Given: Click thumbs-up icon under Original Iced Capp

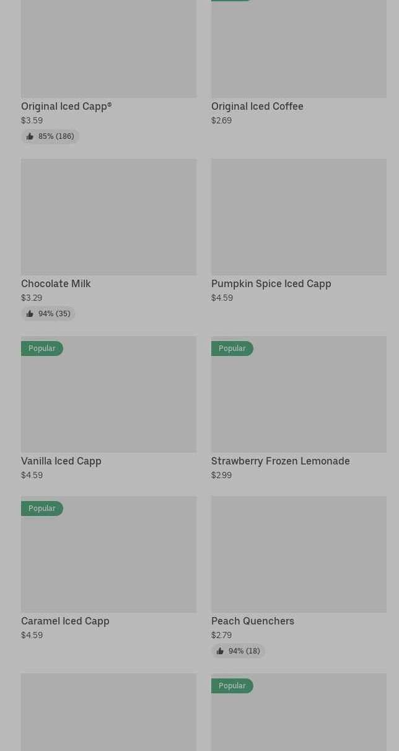Looking at the screenshot, I should 30,136.
